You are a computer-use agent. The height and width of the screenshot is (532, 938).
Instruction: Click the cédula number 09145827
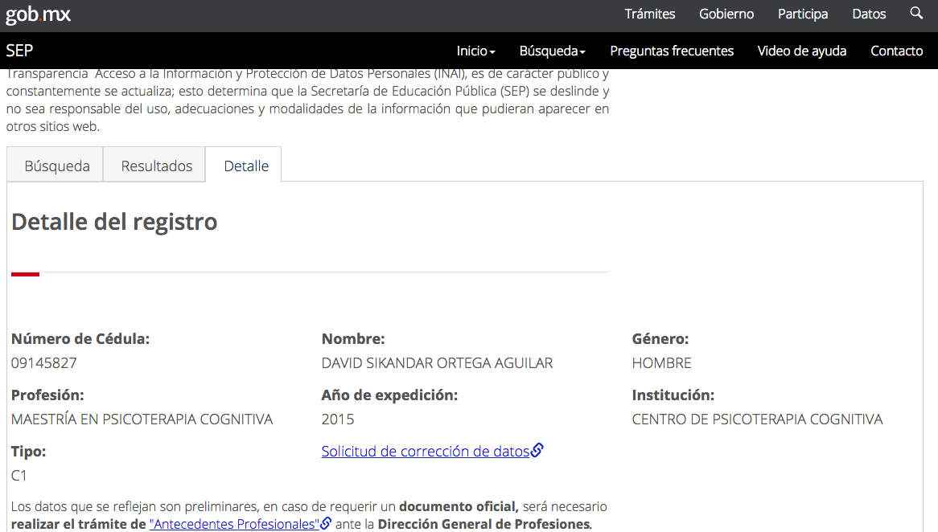click(x=44, y=363)
